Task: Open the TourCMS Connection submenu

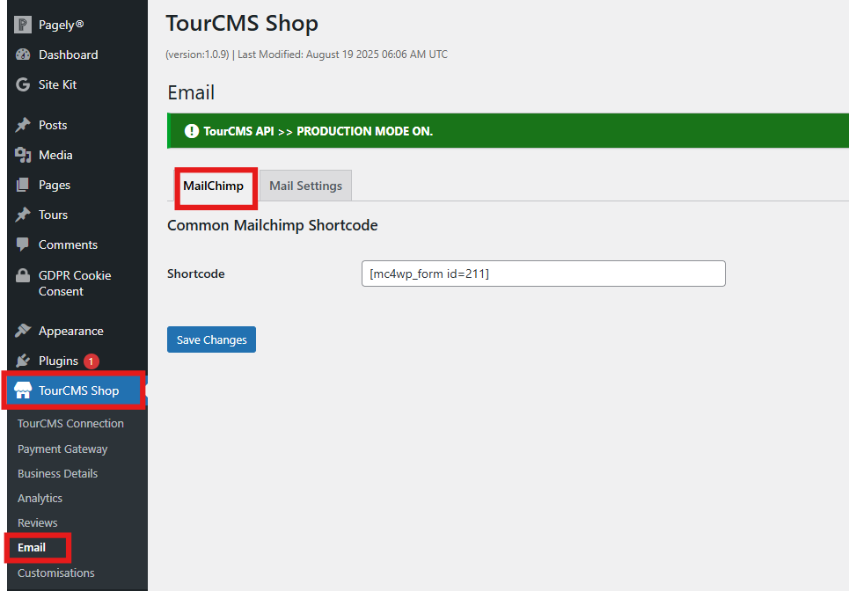Action: 70,423
